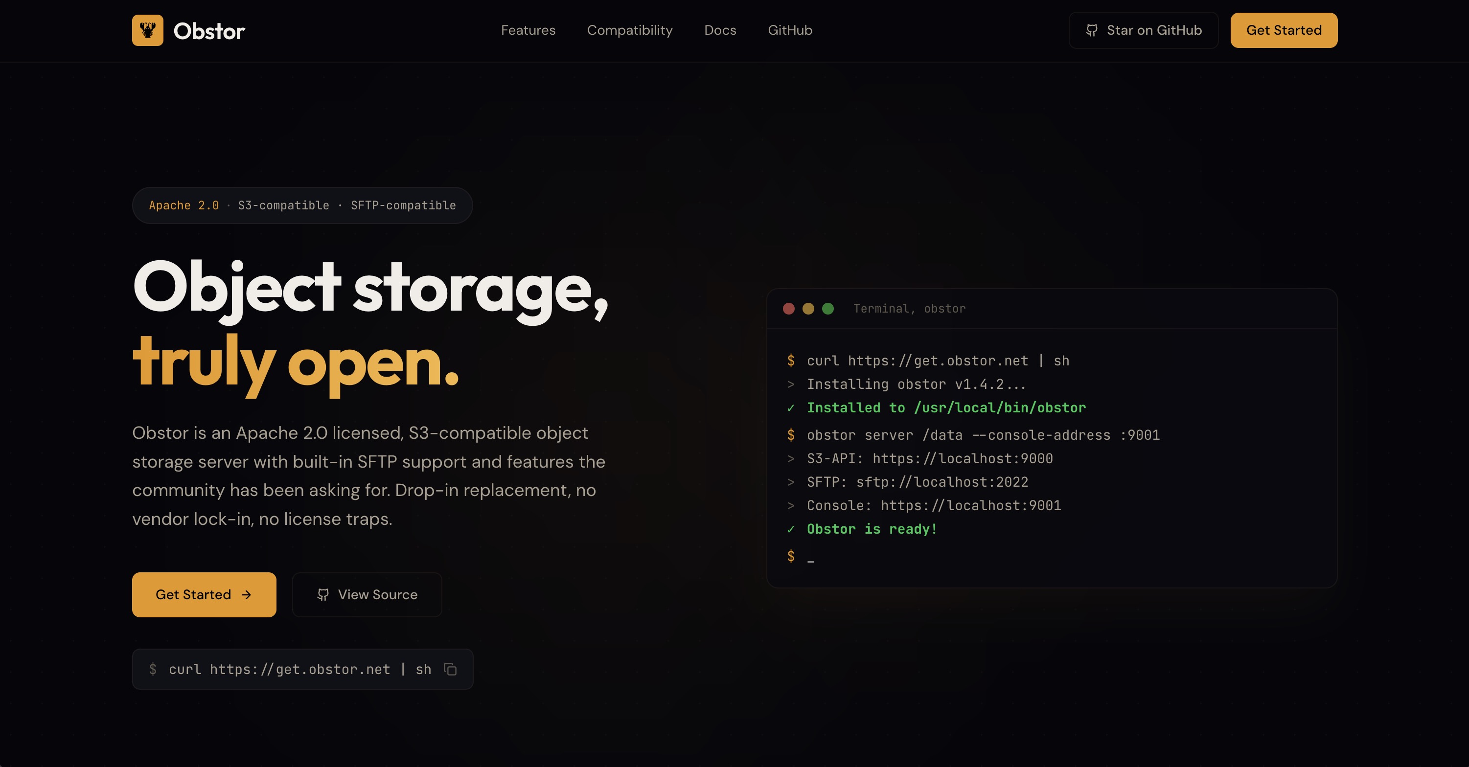Click the 'Terminal, obstor' title text

pos(909,309)
